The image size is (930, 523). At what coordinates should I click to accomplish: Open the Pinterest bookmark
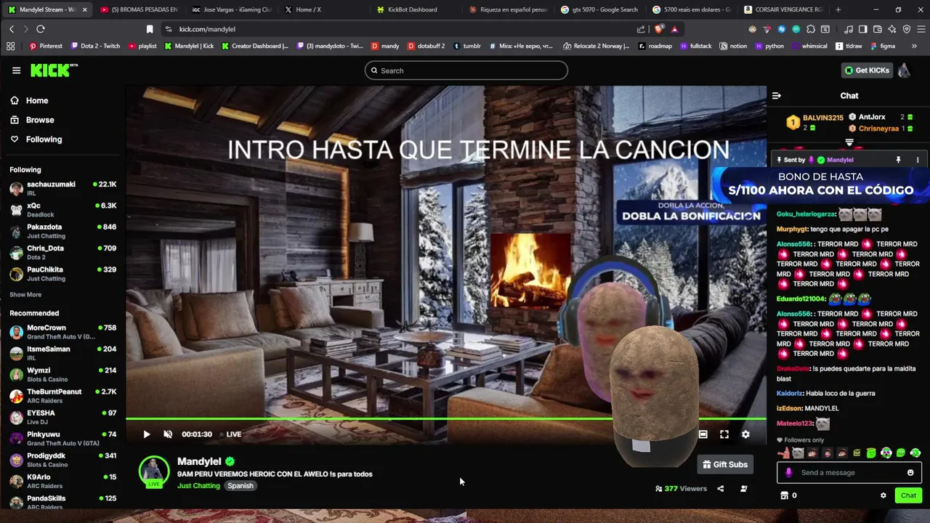(x=45, y=46)
